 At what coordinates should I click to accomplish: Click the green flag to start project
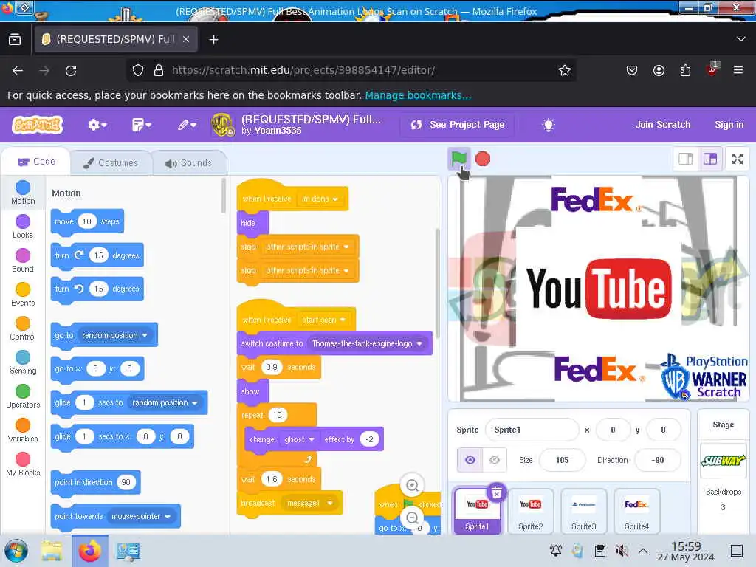(x=458, y=158)
